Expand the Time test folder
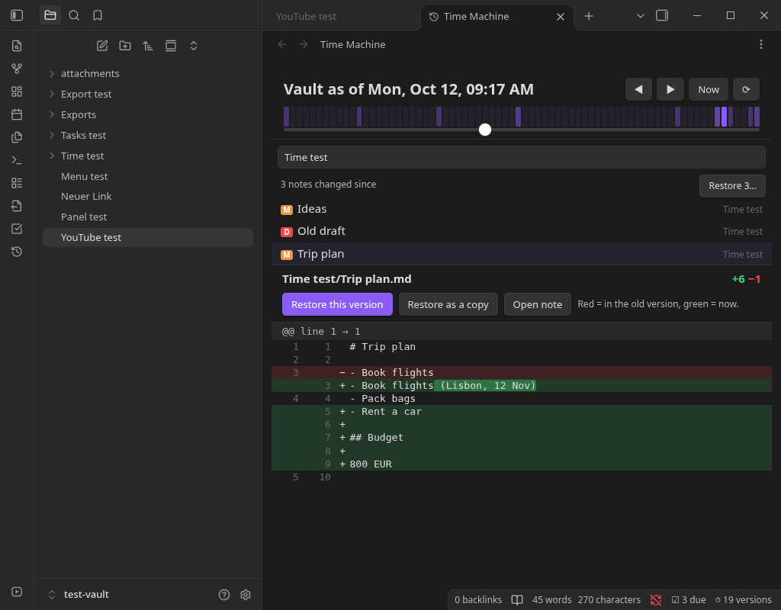 pyautogui.click(x=148, y=156)
